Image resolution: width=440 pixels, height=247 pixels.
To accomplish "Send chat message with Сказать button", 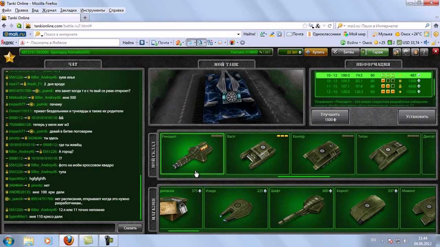I will point(130,228).
